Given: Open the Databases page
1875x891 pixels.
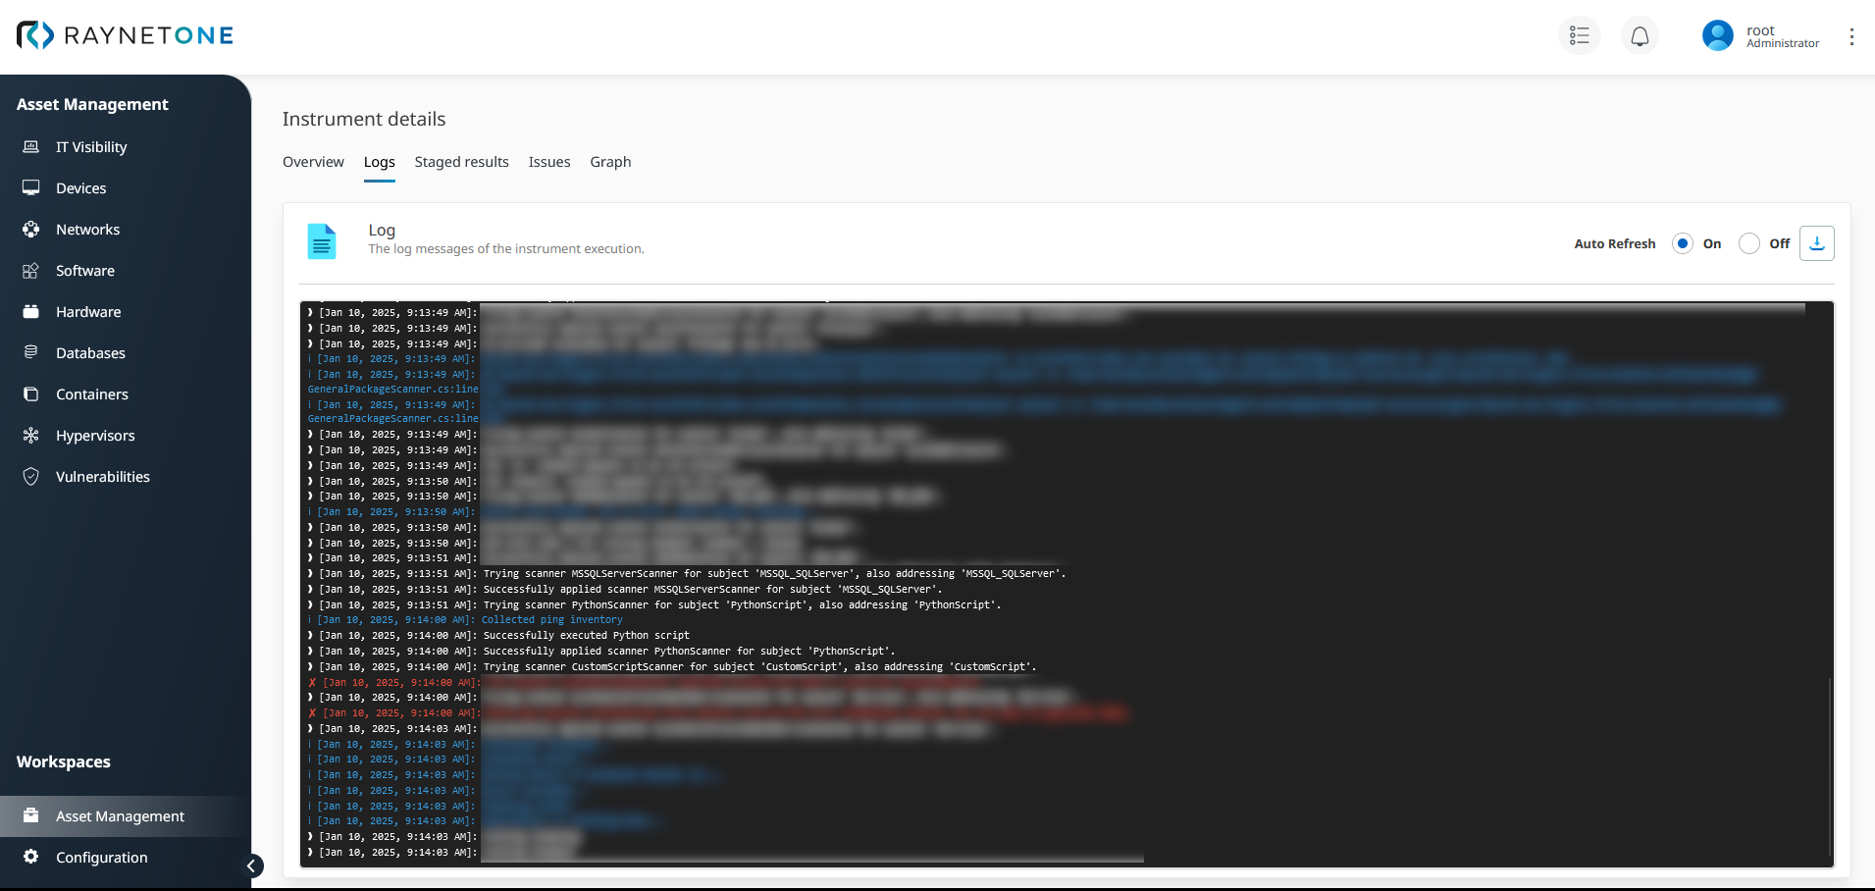Looking at the screenshot, I should (90, 353).
